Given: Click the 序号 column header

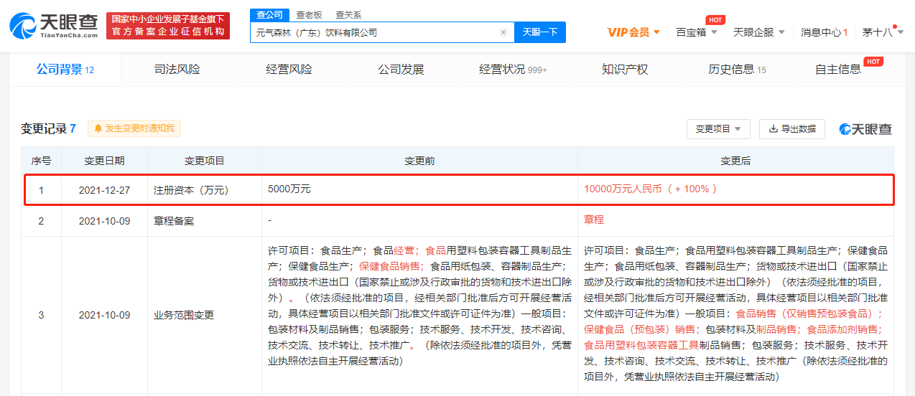Looking at the screenshot, I should 41,161.
